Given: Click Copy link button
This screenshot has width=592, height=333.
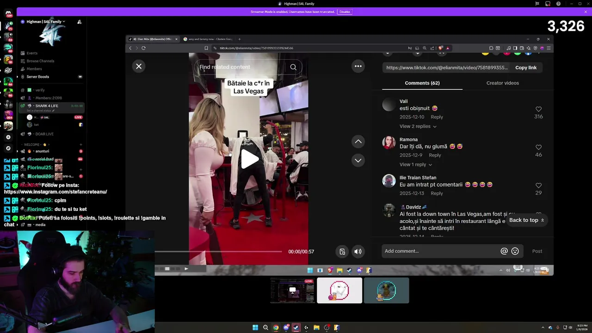Looking at the screenshot, I should click(x=526, y=68).
